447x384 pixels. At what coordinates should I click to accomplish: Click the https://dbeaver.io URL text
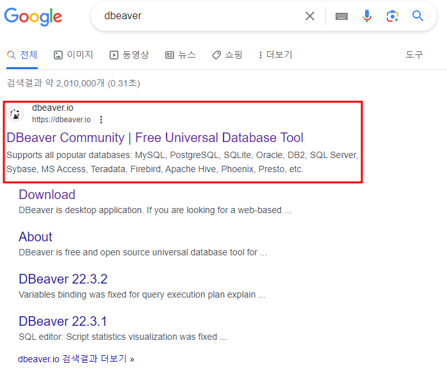[x=61, y=120]
